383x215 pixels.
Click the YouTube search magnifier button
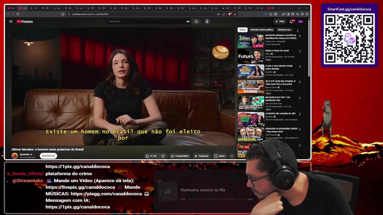[x=196, y=21]
